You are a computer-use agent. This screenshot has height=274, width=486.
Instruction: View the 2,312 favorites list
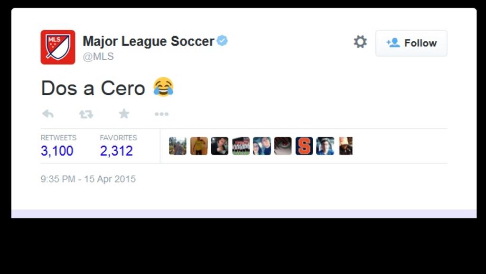117,151
